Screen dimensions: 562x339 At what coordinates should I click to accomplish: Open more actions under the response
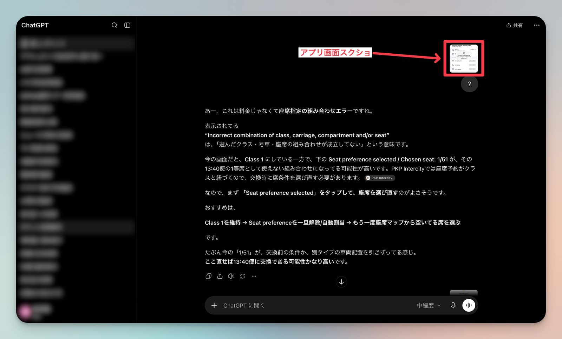[254, 276]
